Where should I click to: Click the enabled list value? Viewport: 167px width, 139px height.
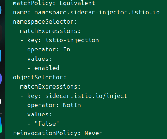47,68
